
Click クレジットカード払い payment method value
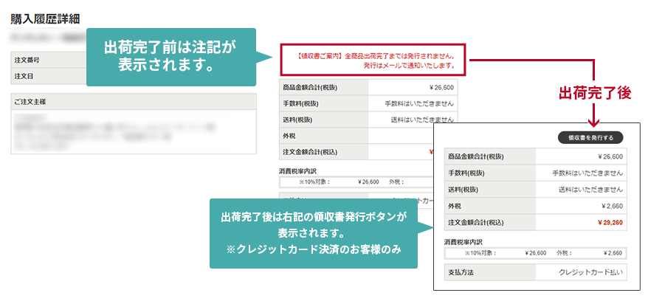590,272
